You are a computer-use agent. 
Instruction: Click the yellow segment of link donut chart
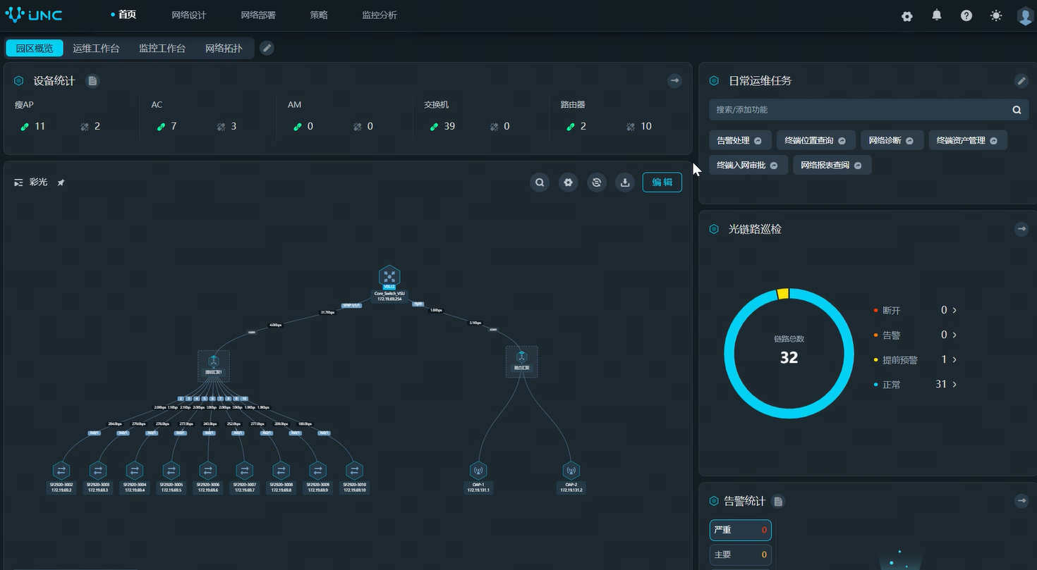782,294
